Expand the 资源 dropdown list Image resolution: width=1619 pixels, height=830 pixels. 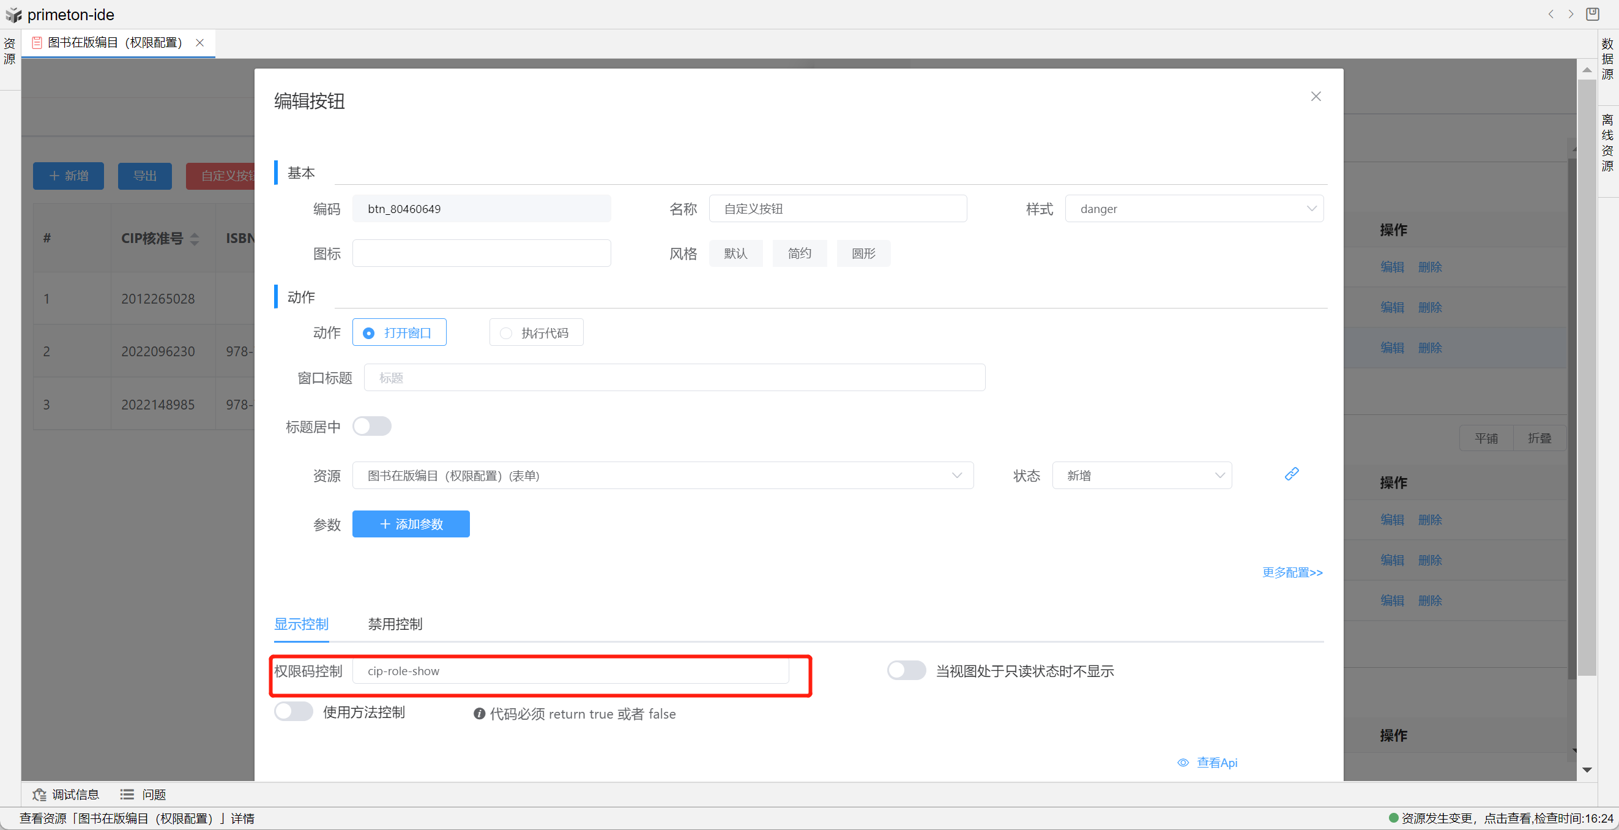pos(663,476)
